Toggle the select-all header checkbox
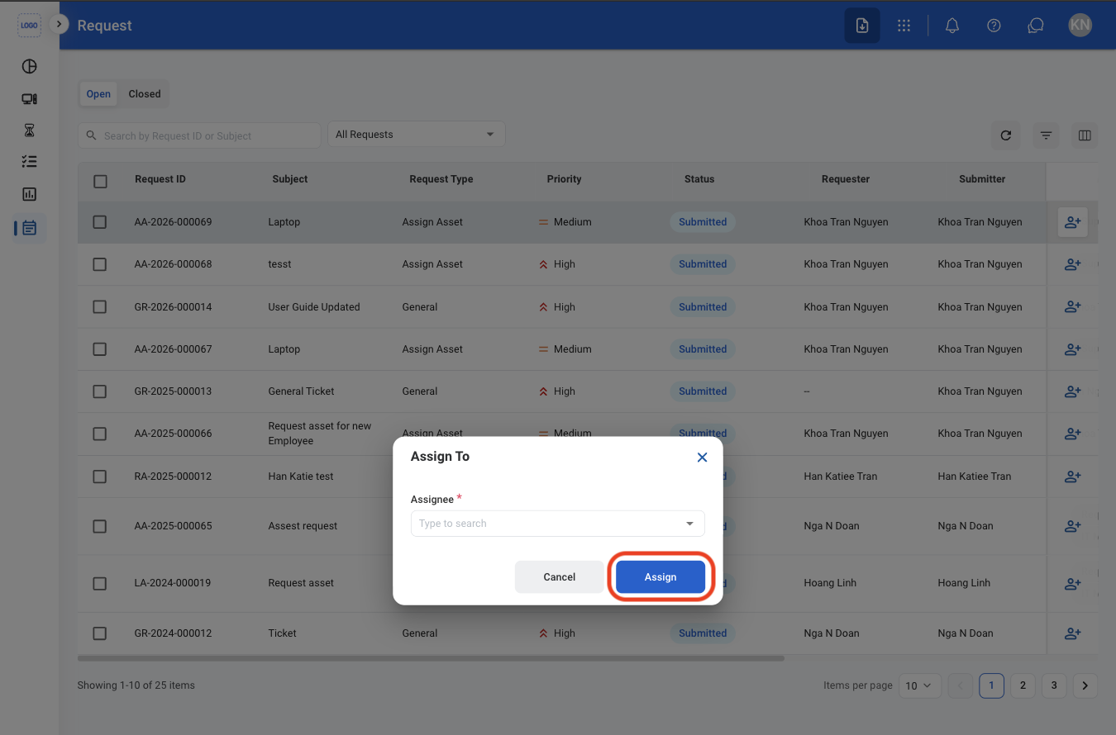Image resolution: width=1116 pixels, height=735 pixels. (100, 181)
